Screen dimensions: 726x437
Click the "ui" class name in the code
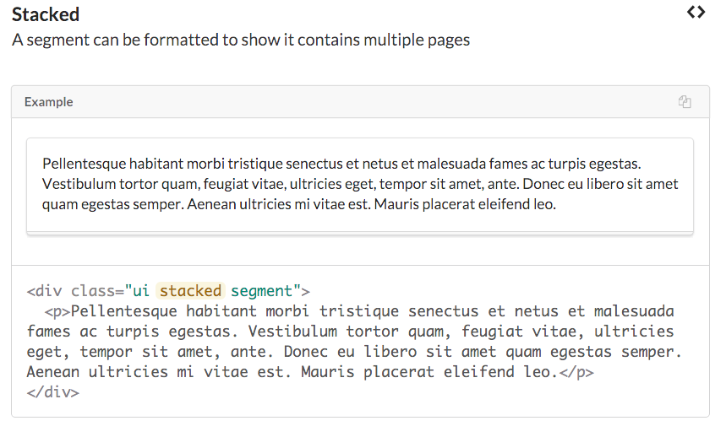pos(141,291)
